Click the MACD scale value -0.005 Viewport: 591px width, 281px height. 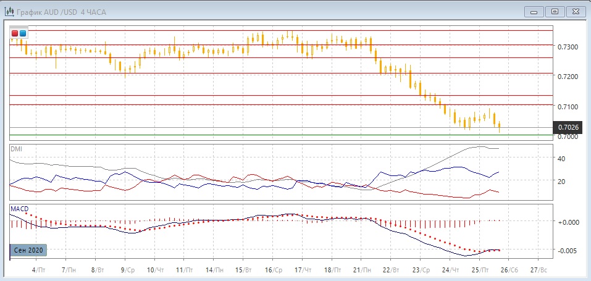click(568, 250)
